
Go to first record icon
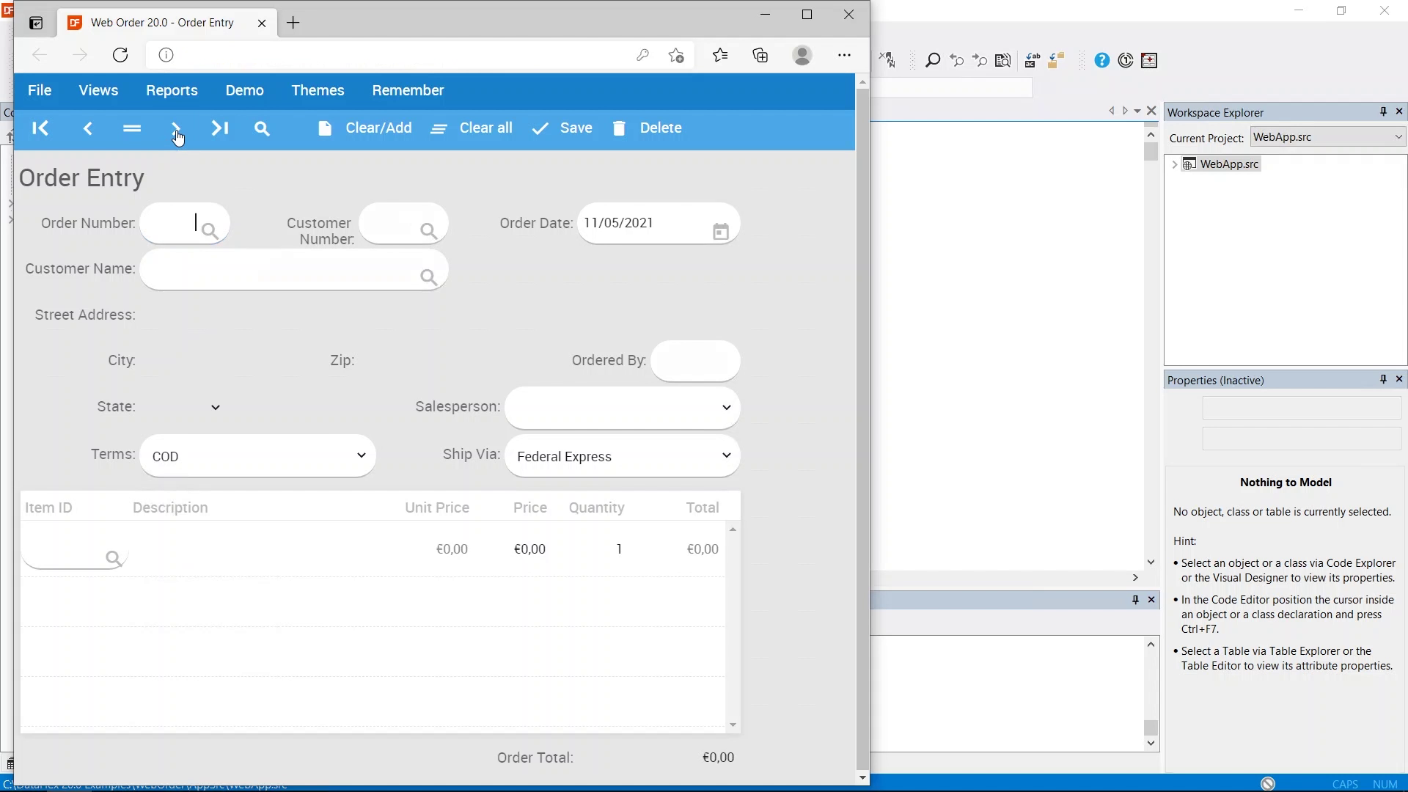[x=40, y=128]
